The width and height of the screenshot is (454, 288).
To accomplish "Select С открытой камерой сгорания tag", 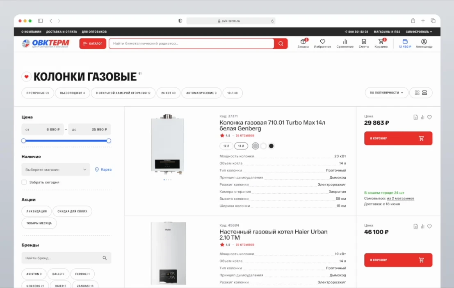I will (x=123, y=93).
